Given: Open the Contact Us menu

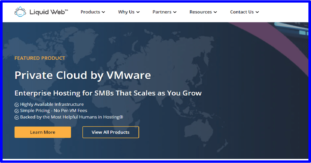Looking at the screenshot, I should 244,12.
